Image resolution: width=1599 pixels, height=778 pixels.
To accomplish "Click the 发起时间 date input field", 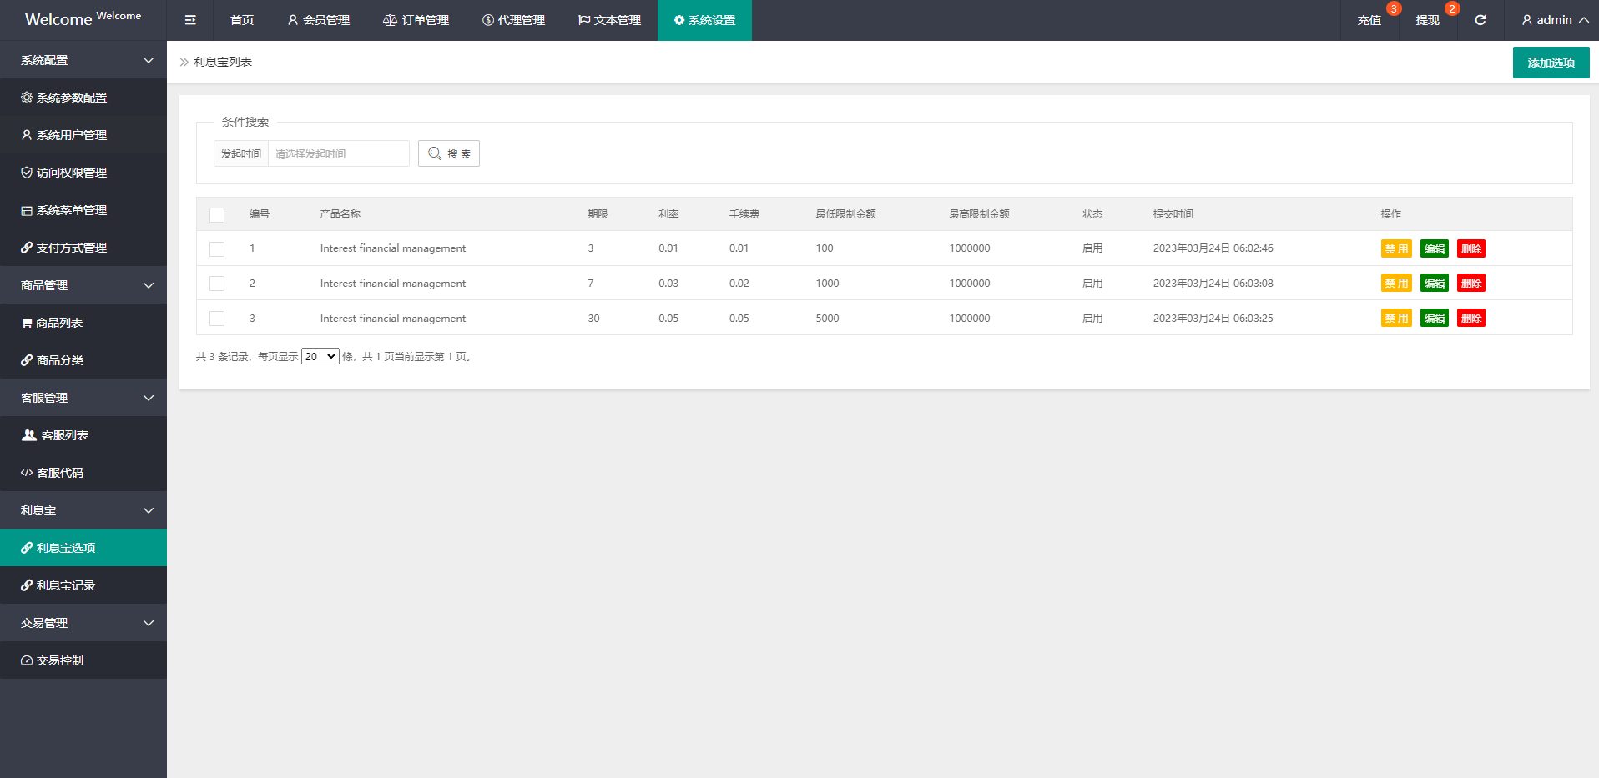I will (338, 153).
